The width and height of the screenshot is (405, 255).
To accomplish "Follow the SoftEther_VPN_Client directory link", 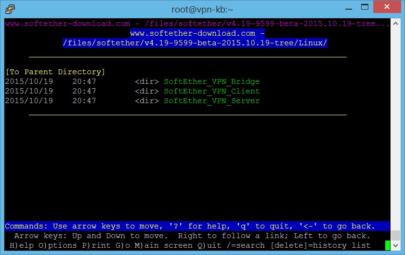I will point(212,91).
